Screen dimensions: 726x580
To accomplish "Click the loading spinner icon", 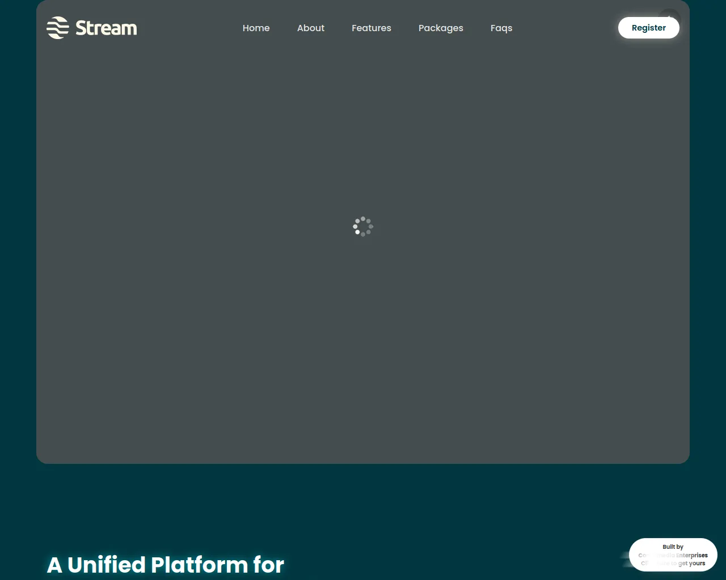I will (x=363, y=227).
